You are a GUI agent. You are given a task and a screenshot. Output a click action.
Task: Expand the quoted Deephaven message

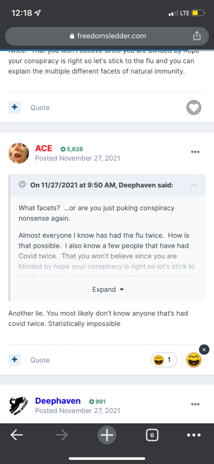coord(108,289)
